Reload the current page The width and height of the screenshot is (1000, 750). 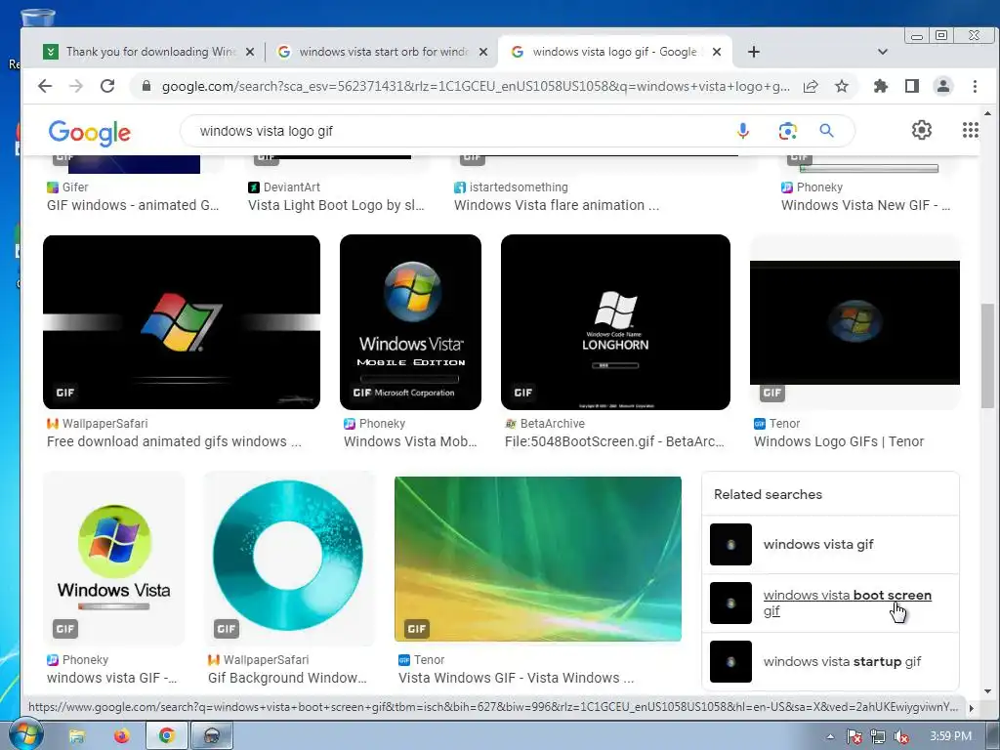pyautogui.click(x=107, y=86)
